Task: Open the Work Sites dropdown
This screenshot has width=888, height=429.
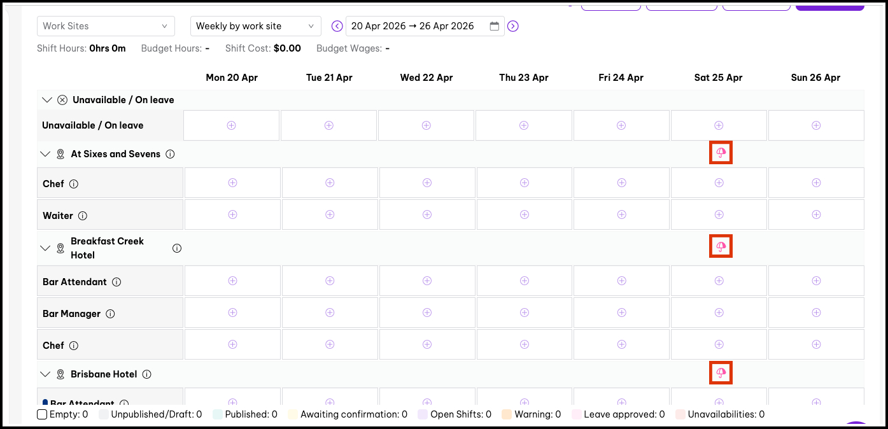Action: click(106, 26)
